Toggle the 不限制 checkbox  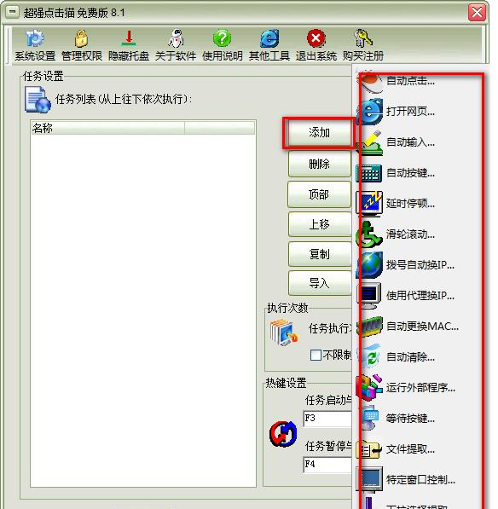[x=316, y=355]
